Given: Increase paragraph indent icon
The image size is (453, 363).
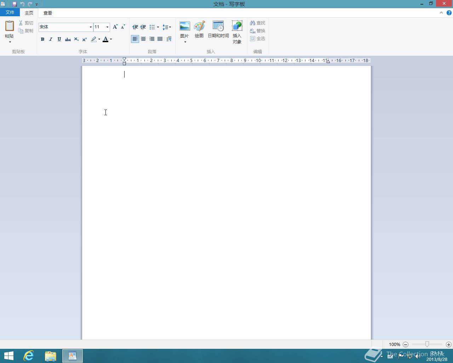Looking at the screenshot, I should point(143,27).
